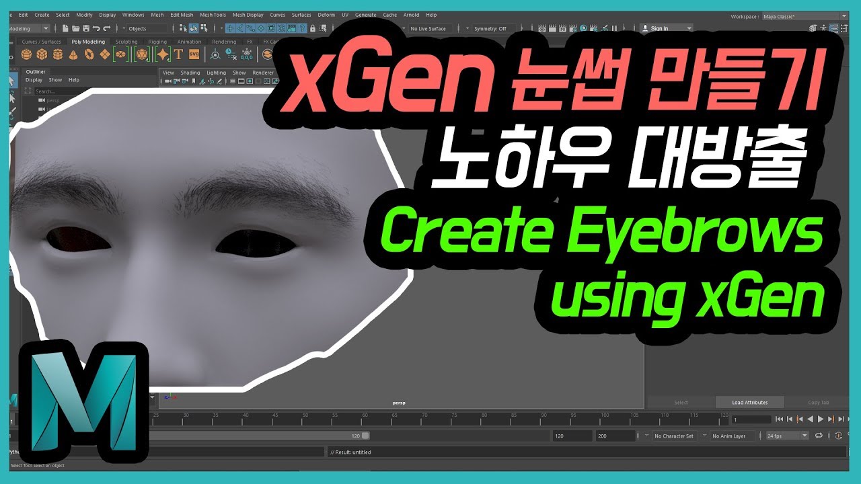Open the Outliner Display menu
Screen dimensions: 861x484
pos(34,80)
